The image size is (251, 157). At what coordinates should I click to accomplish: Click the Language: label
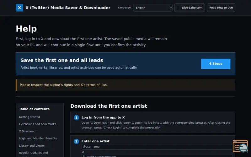[x=125, y=8]
